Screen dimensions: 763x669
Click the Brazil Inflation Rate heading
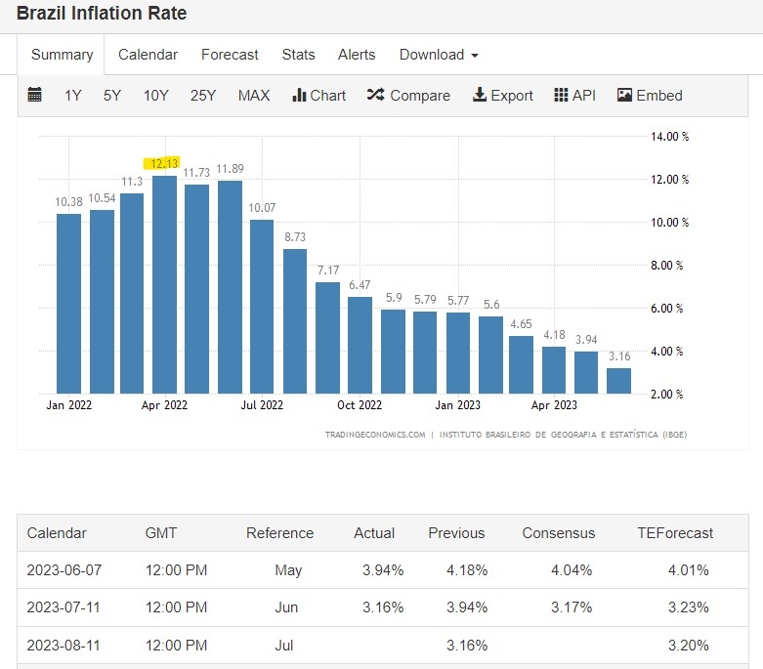point(102,13)
